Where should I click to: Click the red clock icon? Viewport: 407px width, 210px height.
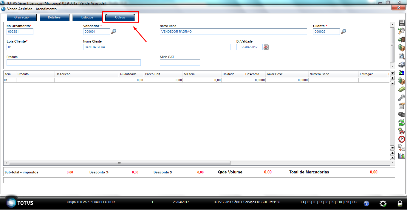pos(402,139)
